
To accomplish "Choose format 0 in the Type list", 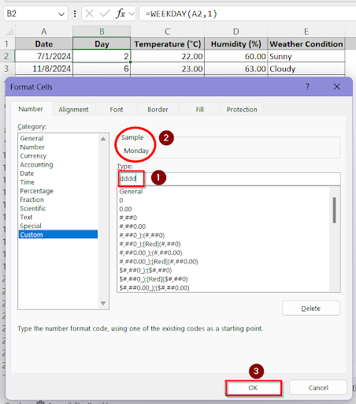I will pyautogui.click(x=121, y=200).
